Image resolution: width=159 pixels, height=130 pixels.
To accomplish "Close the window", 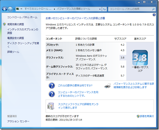I will [x=152, y=2].
